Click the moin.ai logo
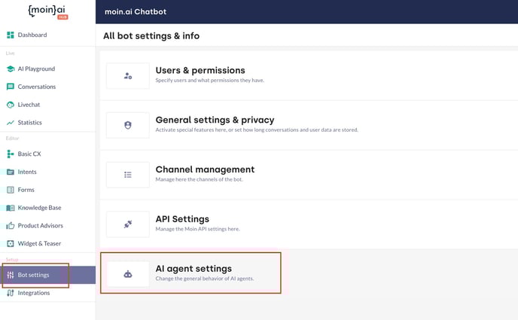 coord(48,11)
